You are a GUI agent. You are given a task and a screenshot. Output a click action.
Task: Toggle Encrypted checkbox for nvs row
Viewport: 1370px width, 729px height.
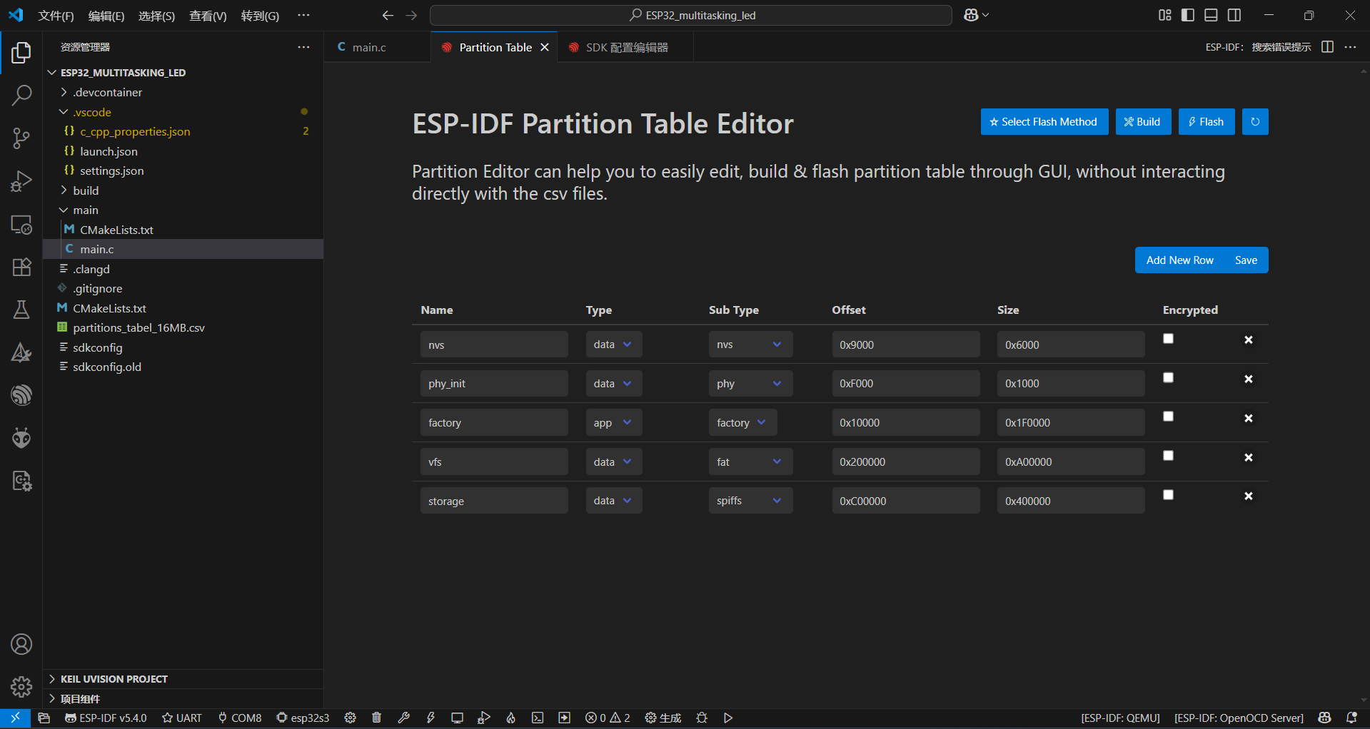(1168, 339)
